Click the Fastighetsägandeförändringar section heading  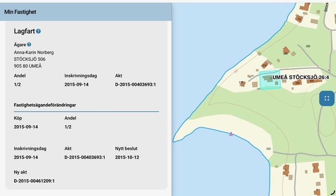pyautogui.click(x=45, y=105)
